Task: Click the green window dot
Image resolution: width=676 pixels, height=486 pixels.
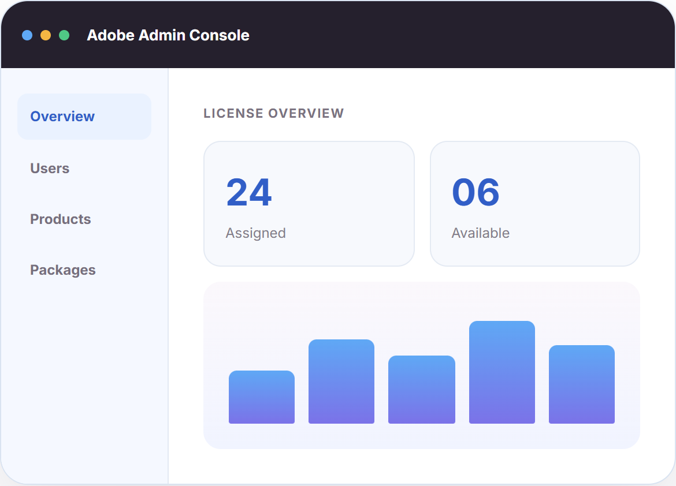Action: click(x=64, y=35)
